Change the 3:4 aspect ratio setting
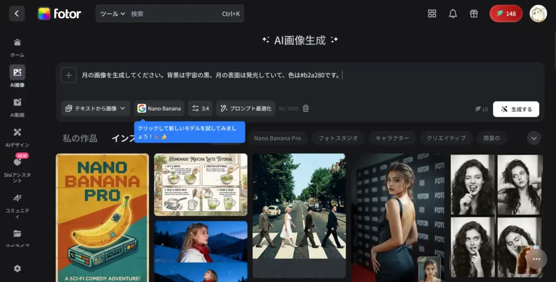This screenshot has width=556, height=282. pyautogui.click(x=200, y=108)
